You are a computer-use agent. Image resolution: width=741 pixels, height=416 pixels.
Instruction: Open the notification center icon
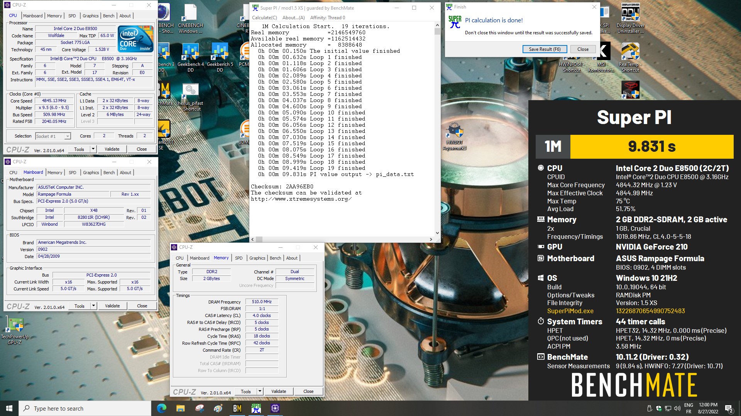point(729,408)
